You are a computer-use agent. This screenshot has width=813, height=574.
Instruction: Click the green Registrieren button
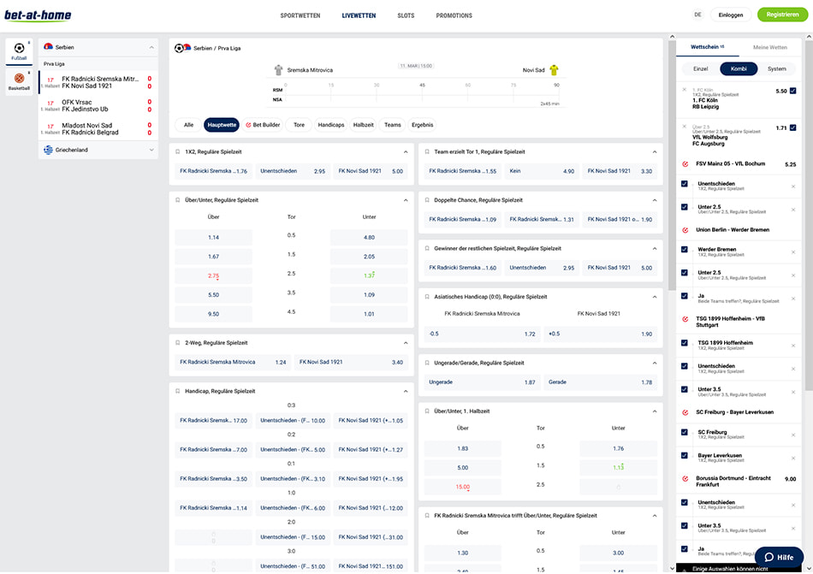(782, 15)
